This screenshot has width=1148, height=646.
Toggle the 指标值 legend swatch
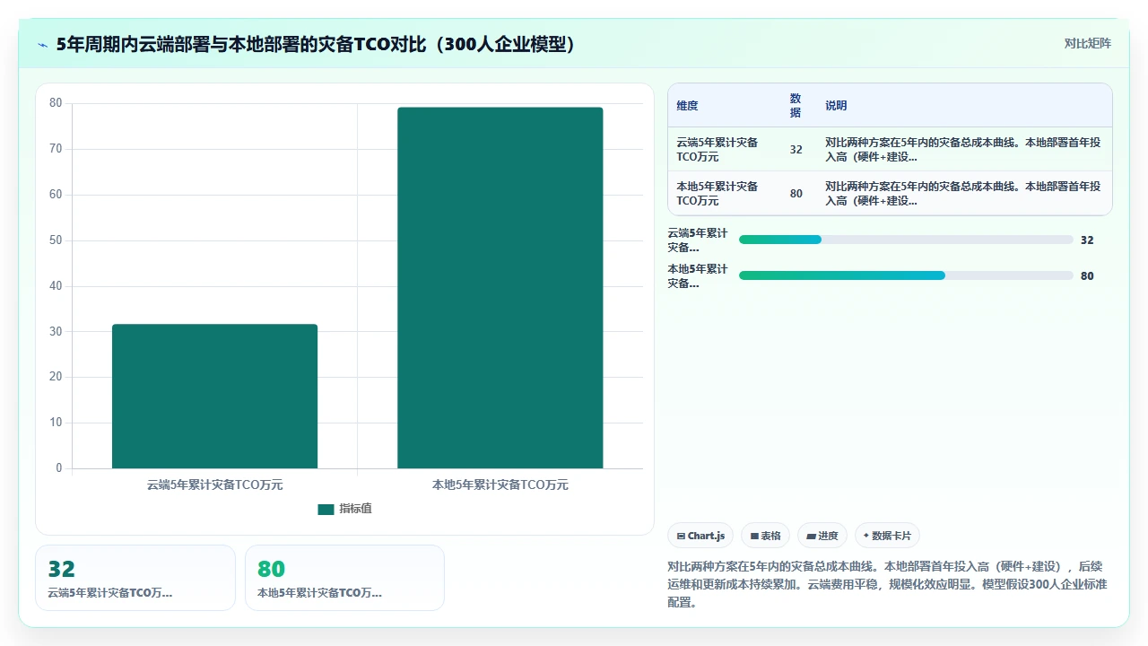[x=326, y=509]
